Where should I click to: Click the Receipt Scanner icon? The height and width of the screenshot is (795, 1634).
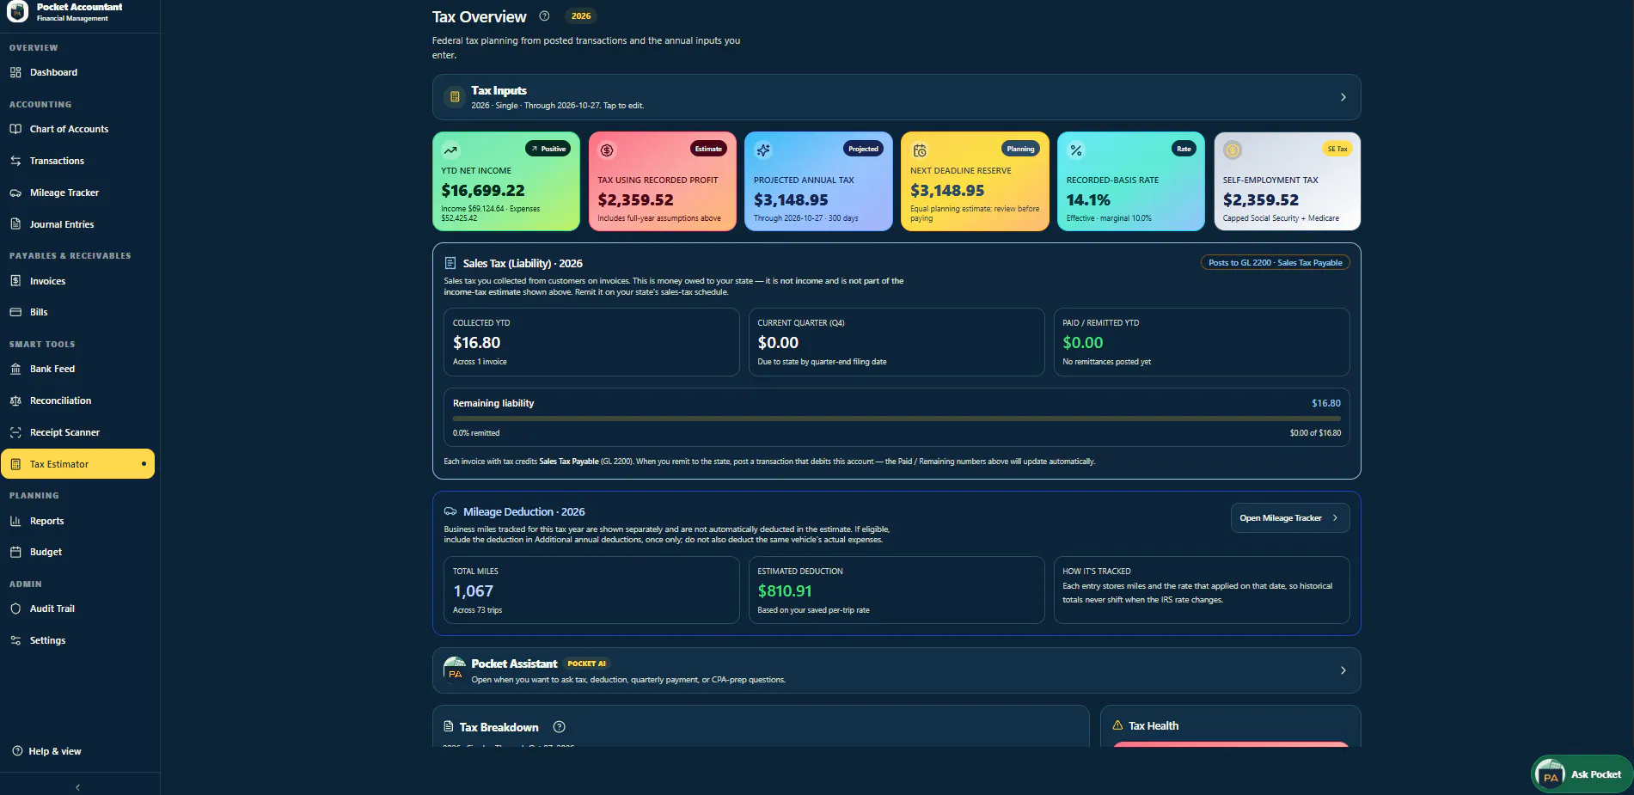coord(15,432)
